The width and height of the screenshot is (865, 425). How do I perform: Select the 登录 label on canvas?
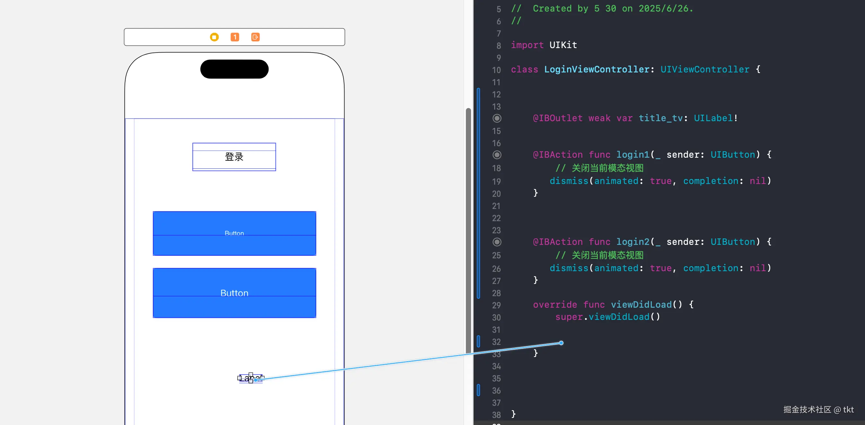coord(234,157)
